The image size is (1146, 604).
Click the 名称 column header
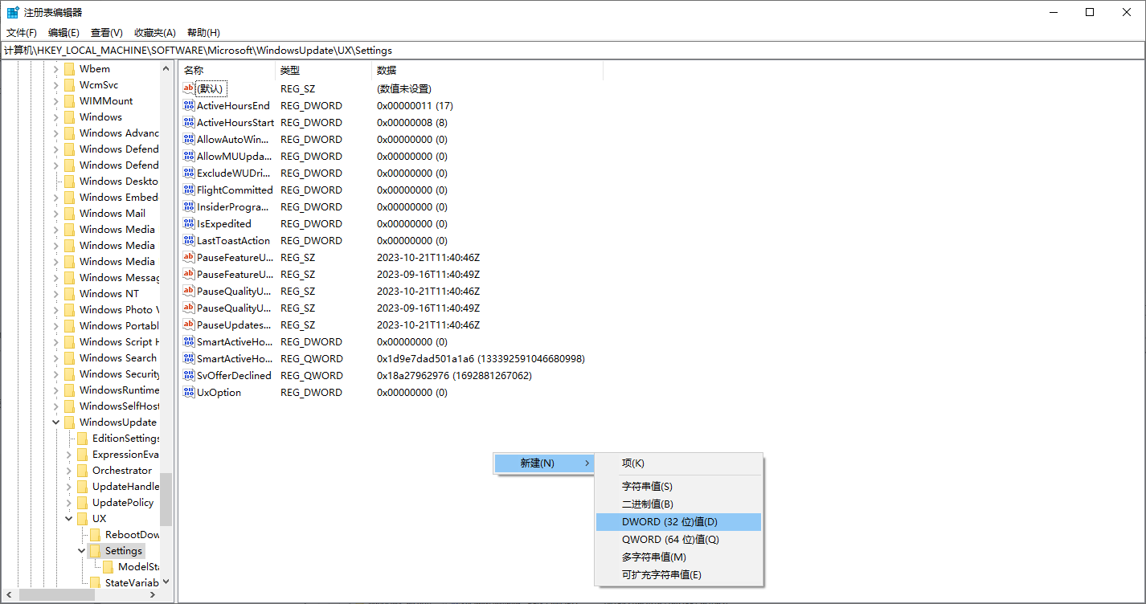[227, 71]
